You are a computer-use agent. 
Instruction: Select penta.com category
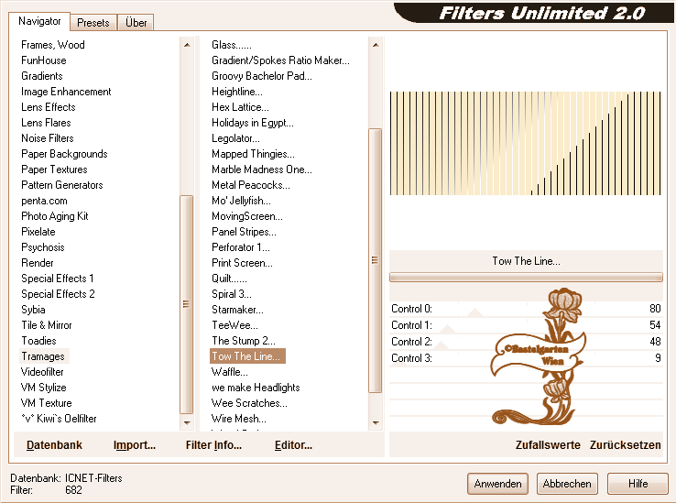click(x=44, y=201)
